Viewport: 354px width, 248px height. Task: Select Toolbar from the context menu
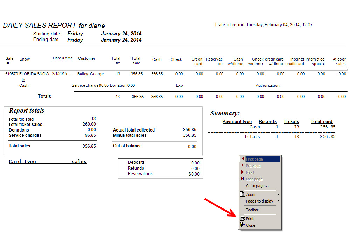pyautogui.click(x=252, y=210)
